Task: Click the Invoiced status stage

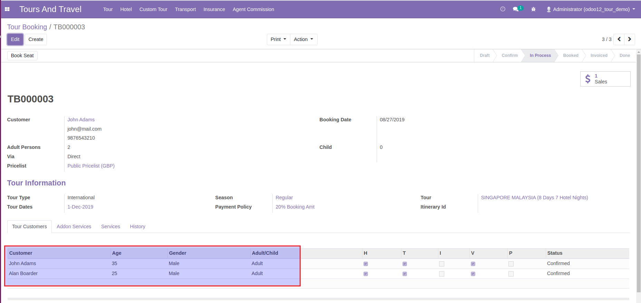Action: coord(599,55)
